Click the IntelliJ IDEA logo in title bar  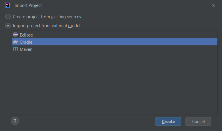pos(8,5)
